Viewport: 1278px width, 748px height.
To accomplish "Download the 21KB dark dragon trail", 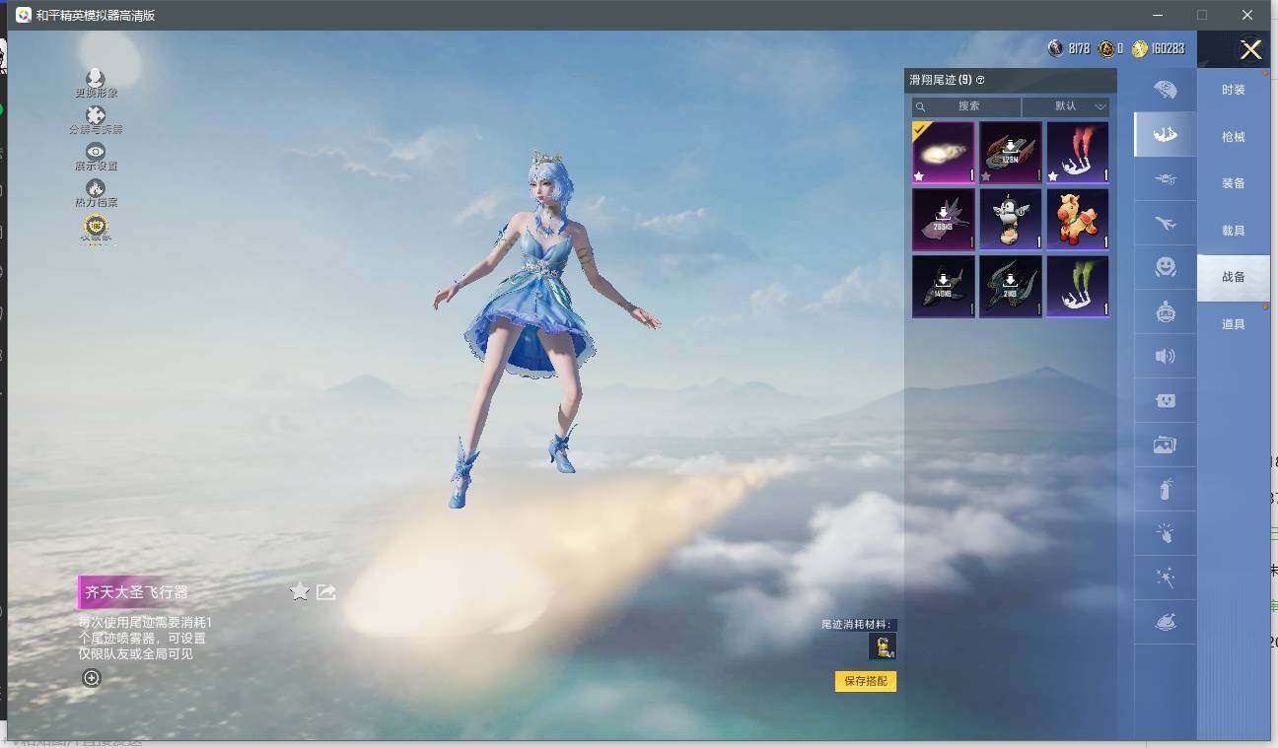I will pyautogui.click(x=1011, y=287).
